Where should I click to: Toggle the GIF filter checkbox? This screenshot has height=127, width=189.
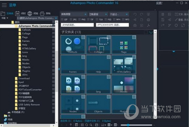point(62,19)
